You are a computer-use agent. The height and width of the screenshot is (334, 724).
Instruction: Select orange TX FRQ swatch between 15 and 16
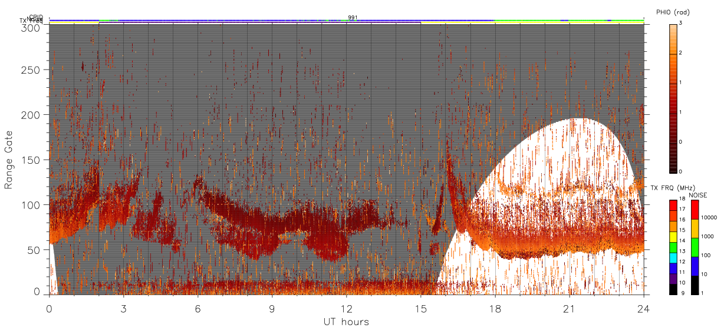pos(673,226)
